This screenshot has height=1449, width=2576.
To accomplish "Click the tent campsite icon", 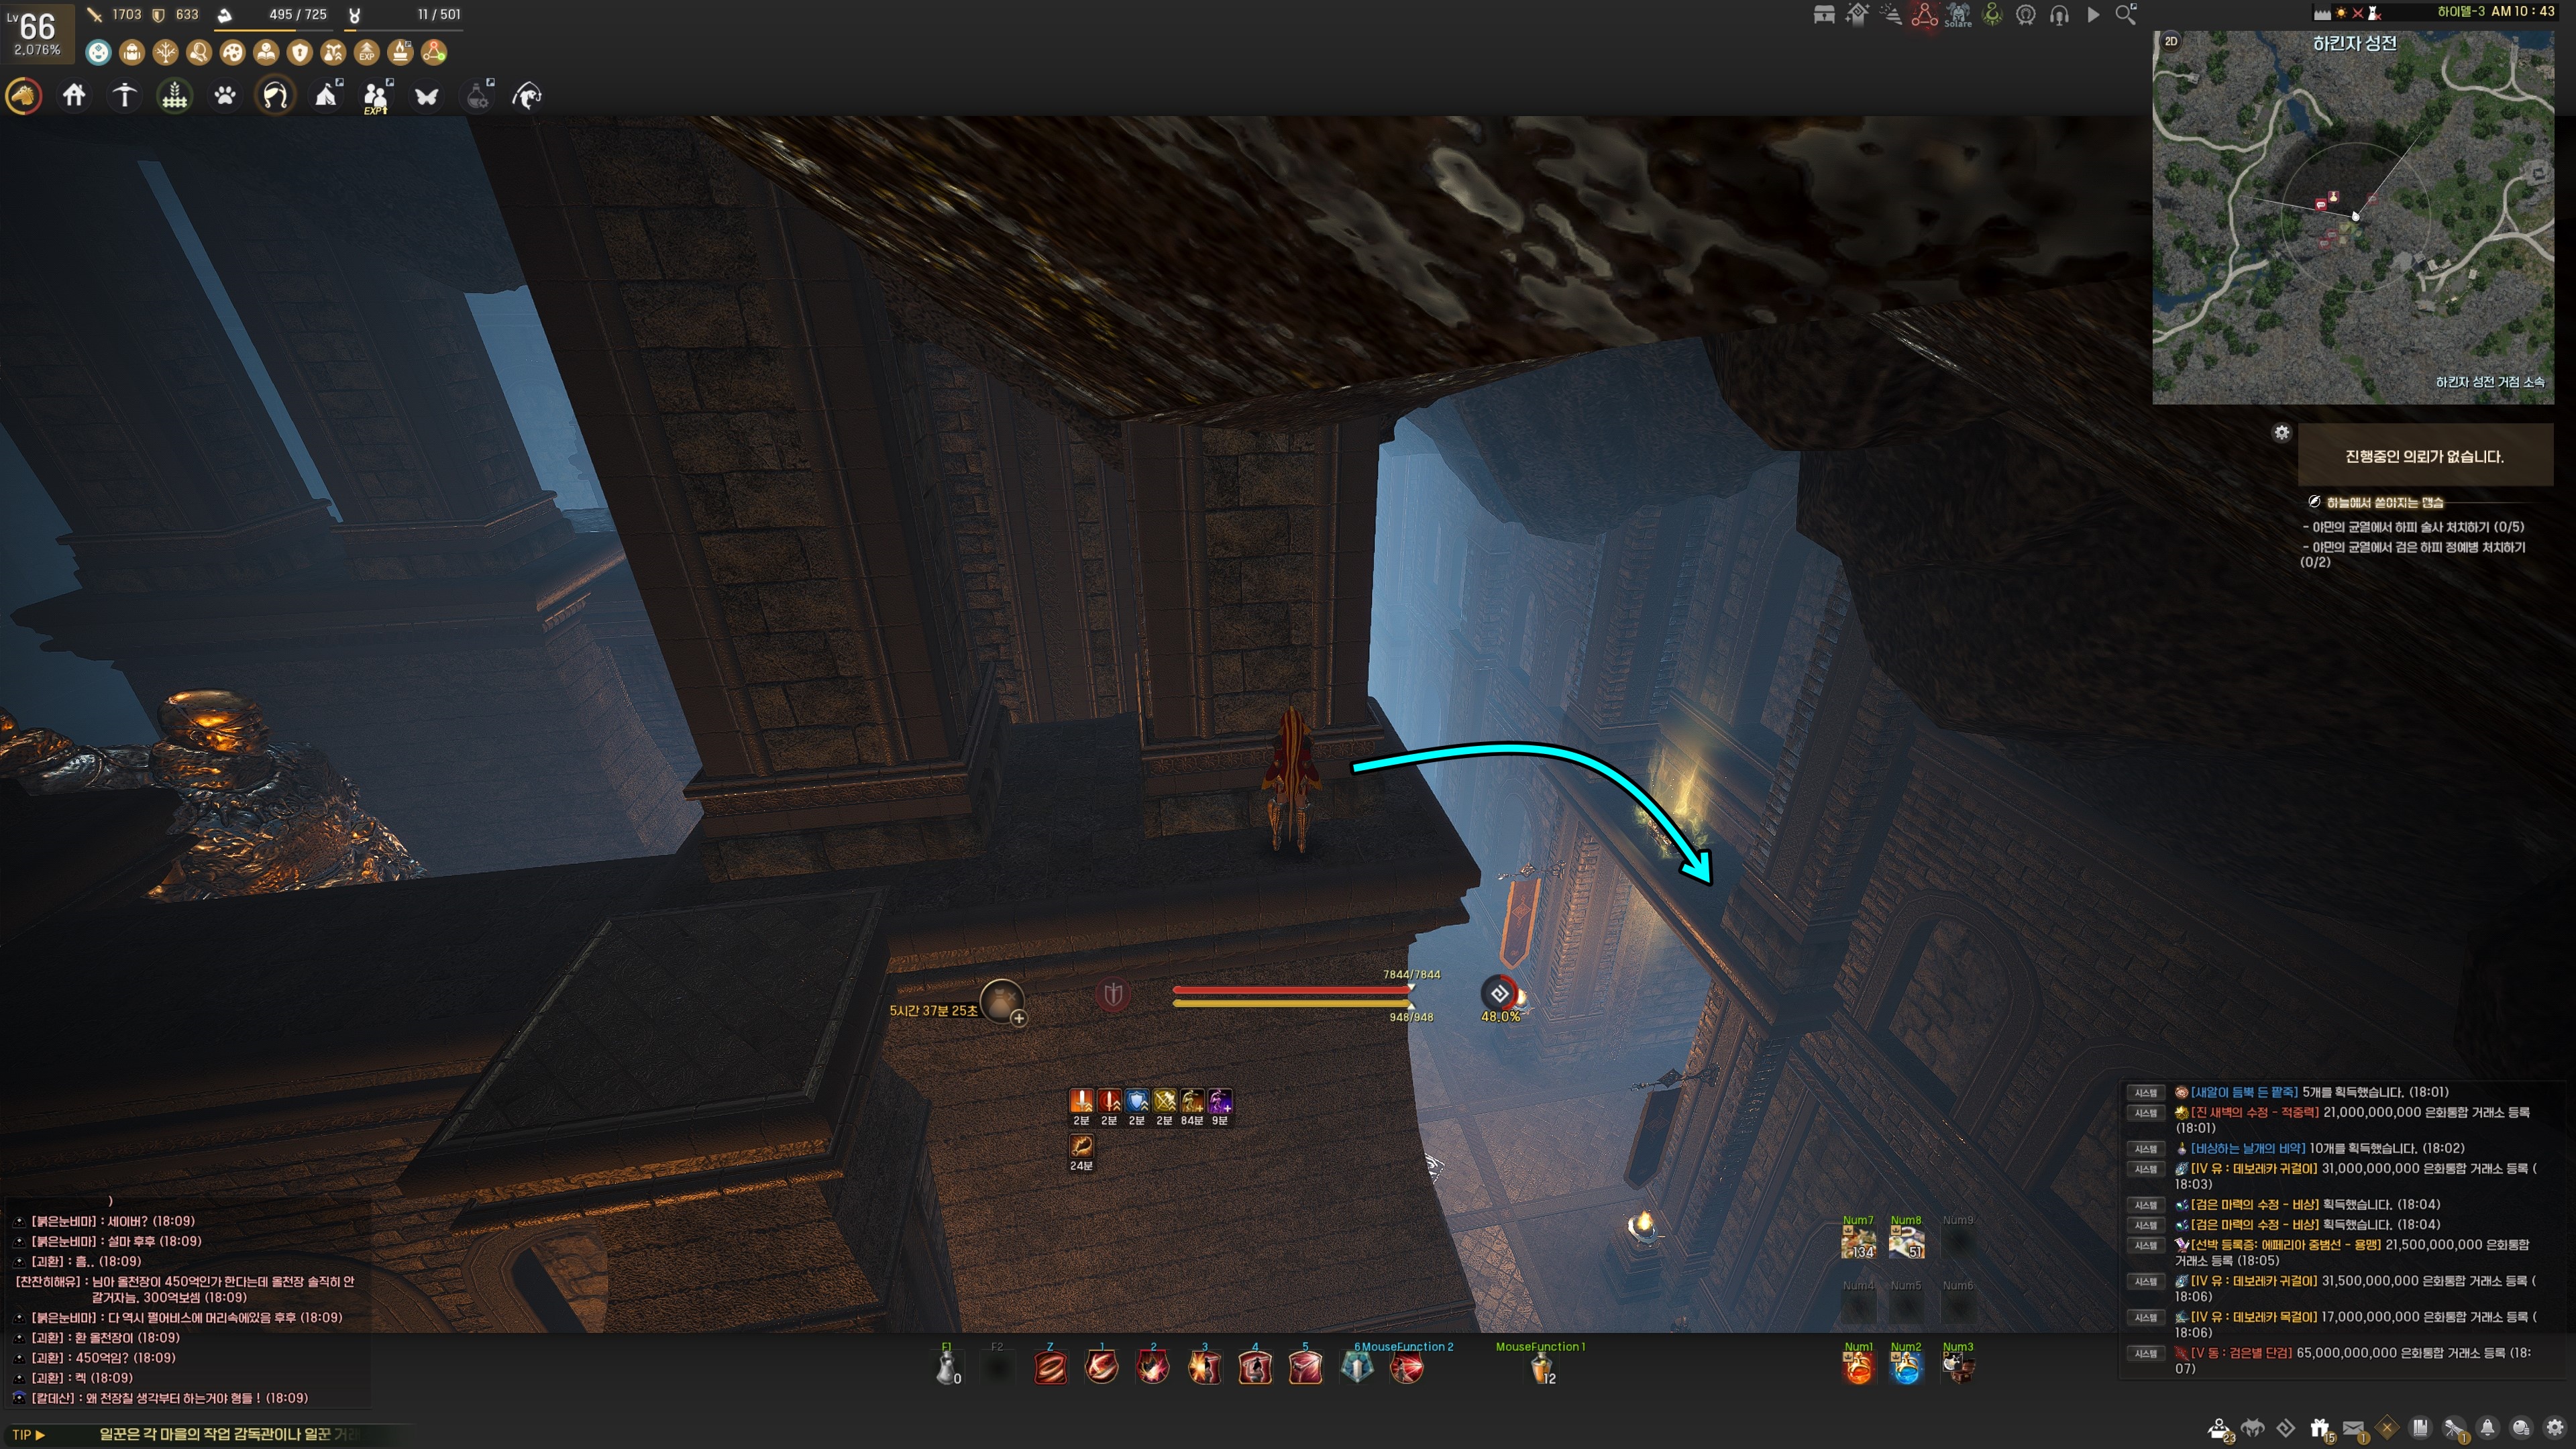I will (326, 96).
